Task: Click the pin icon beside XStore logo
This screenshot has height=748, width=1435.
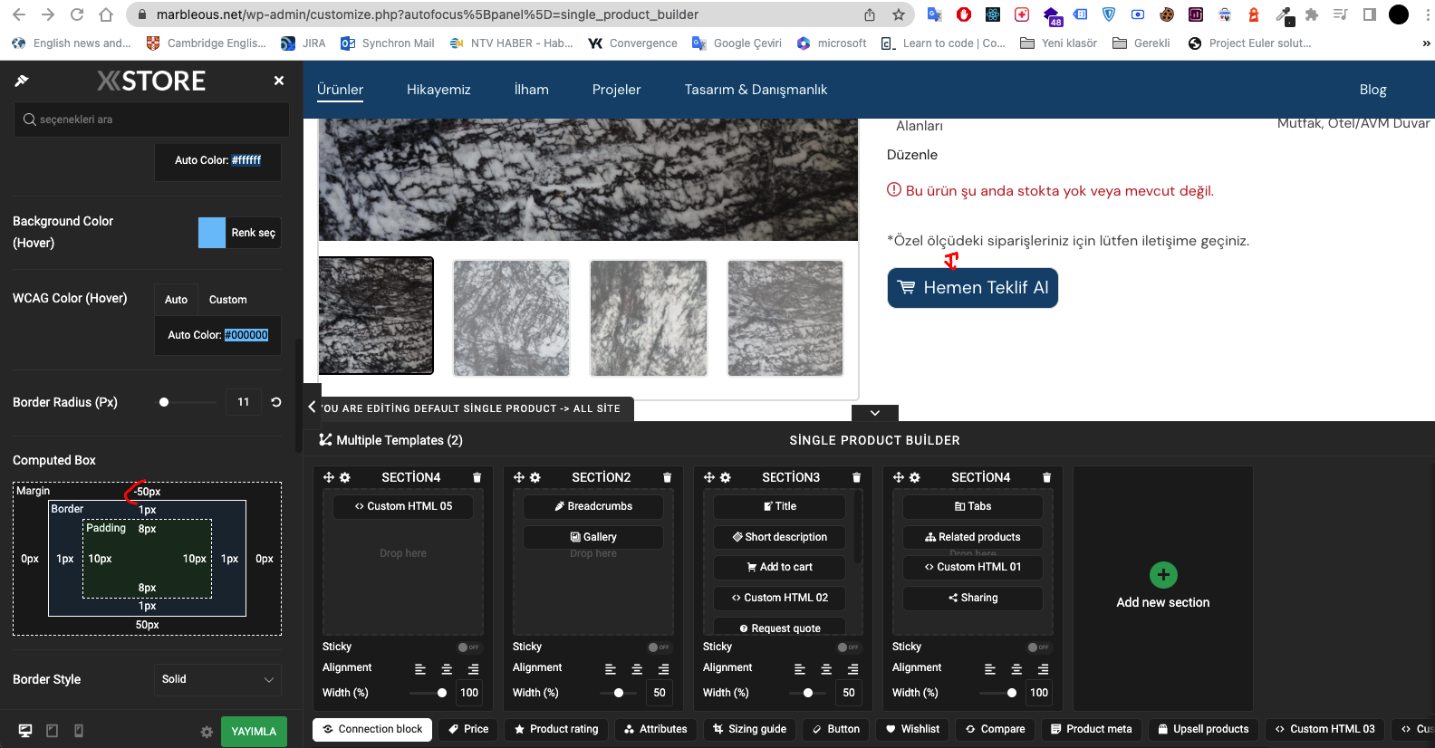Action: point(22,81)
